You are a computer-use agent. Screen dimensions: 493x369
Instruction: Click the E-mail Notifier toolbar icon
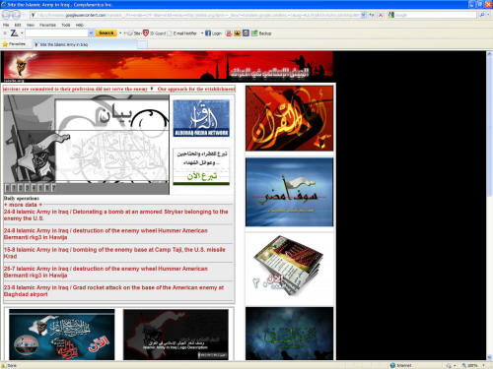click(170, 33)
